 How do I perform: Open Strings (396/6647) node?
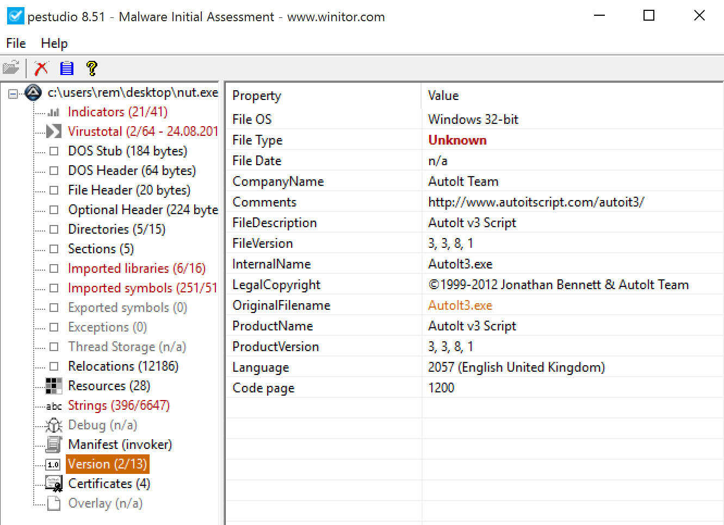point(119,405)
